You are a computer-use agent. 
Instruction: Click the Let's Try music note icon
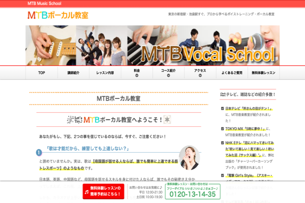(x=75, y=120)
